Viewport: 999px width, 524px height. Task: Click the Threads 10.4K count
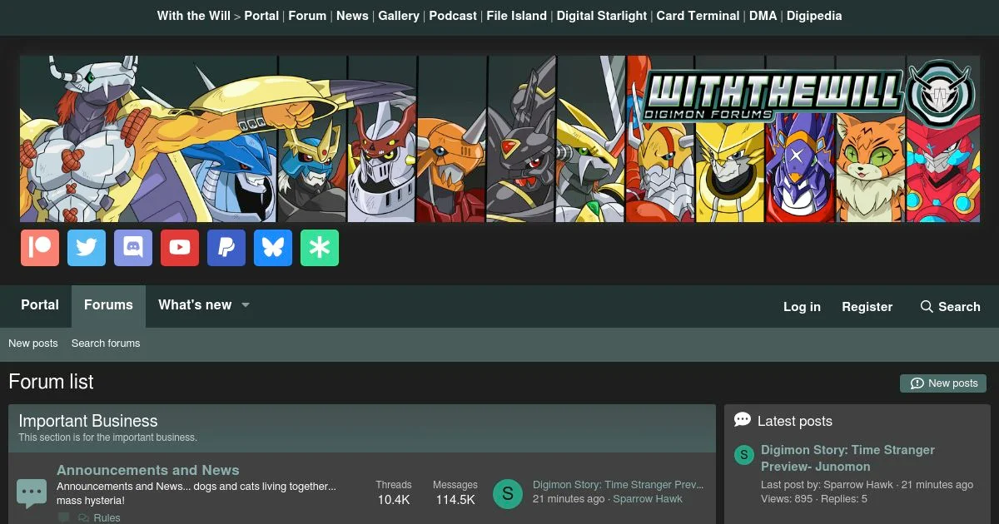tap(394, 500)
